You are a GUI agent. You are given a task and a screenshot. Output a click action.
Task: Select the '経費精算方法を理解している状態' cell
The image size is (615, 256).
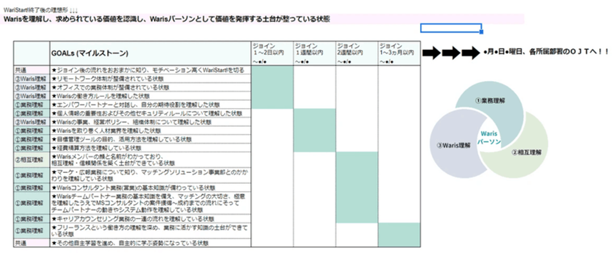tap(150, 147)
